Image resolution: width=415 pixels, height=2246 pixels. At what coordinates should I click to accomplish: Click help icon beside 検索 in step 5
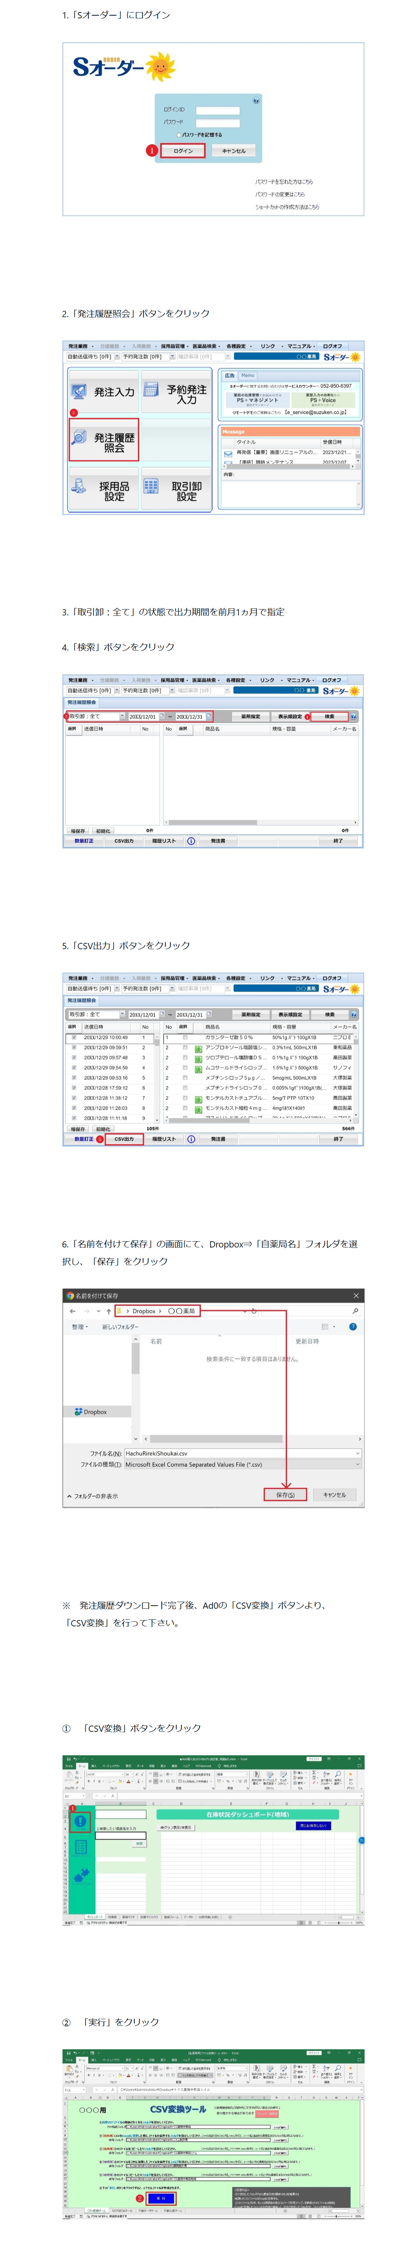point(353,1015)
